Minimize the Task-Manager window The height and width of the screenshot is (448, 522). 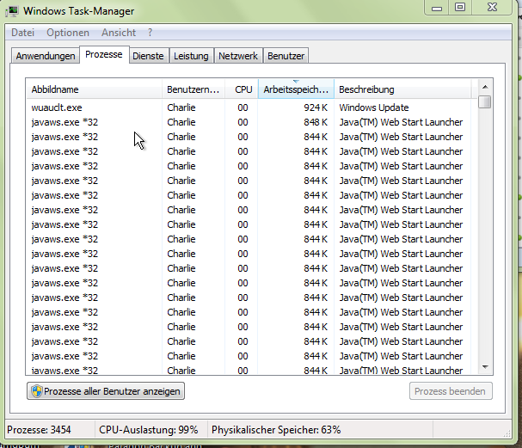(437, 8)
